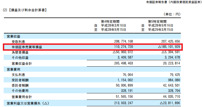Select the value 328,704
The width and height of the screenshot is (204, 107).
(x=174, y=91)
